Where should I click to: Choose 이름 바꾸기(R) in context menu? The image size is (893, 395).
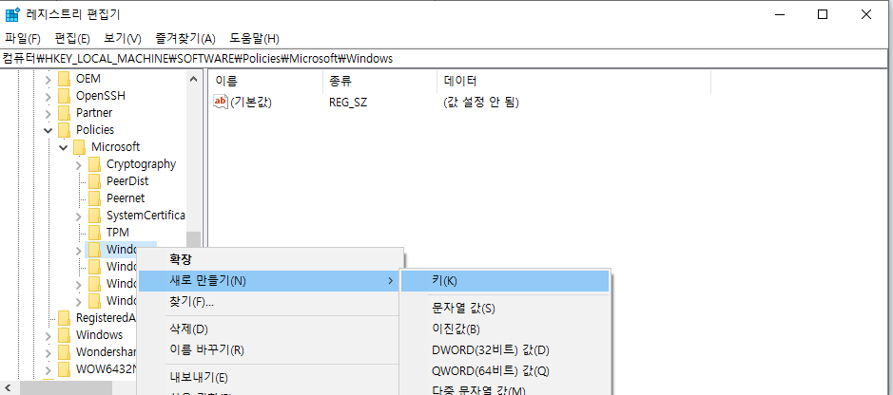pyautogui.click(x=271, y=349)
